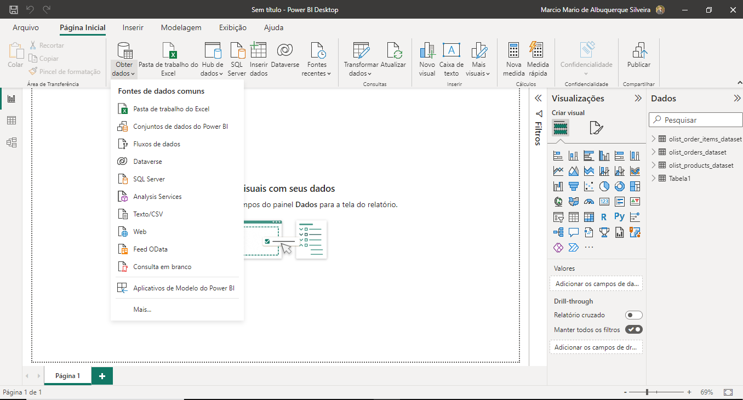The height and width of the screenshot is (400, 743).
Task: Select the Power Automate visual icon
Action: pyautogui.click(x=574, y=248)
